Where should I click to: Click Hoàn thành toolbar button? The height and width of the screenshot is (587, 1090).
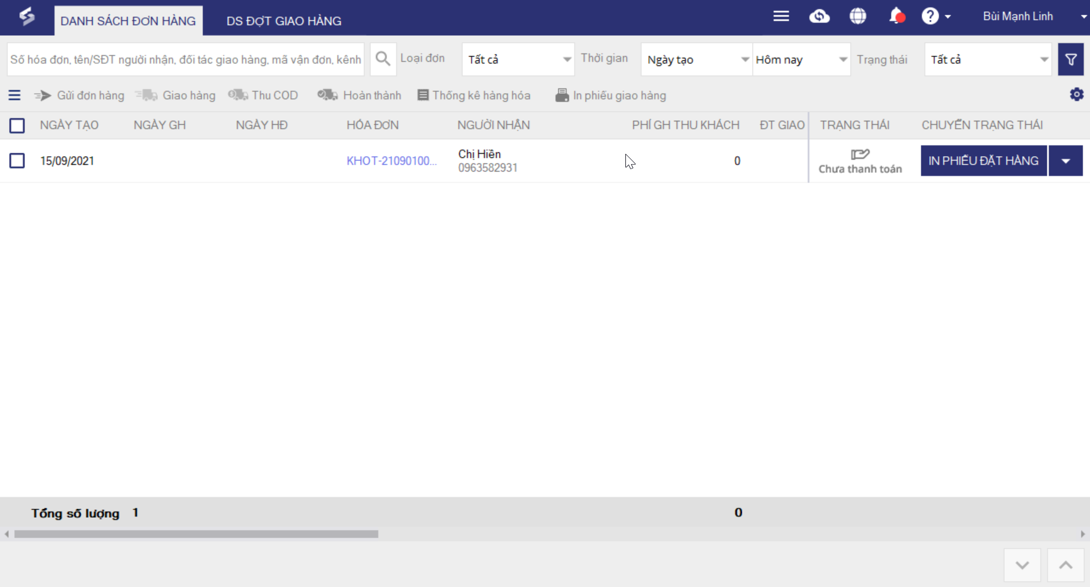[x=359, y=95]
